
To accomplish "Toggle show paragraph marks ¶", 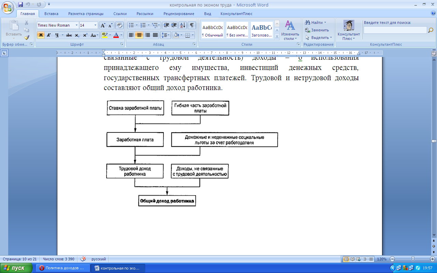I will coord(192,25).
